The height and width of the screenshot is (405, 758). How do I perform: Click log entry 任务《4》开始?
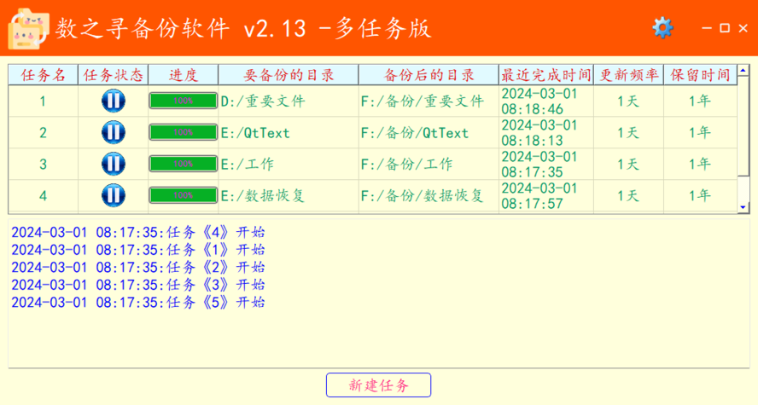(138, 233)
